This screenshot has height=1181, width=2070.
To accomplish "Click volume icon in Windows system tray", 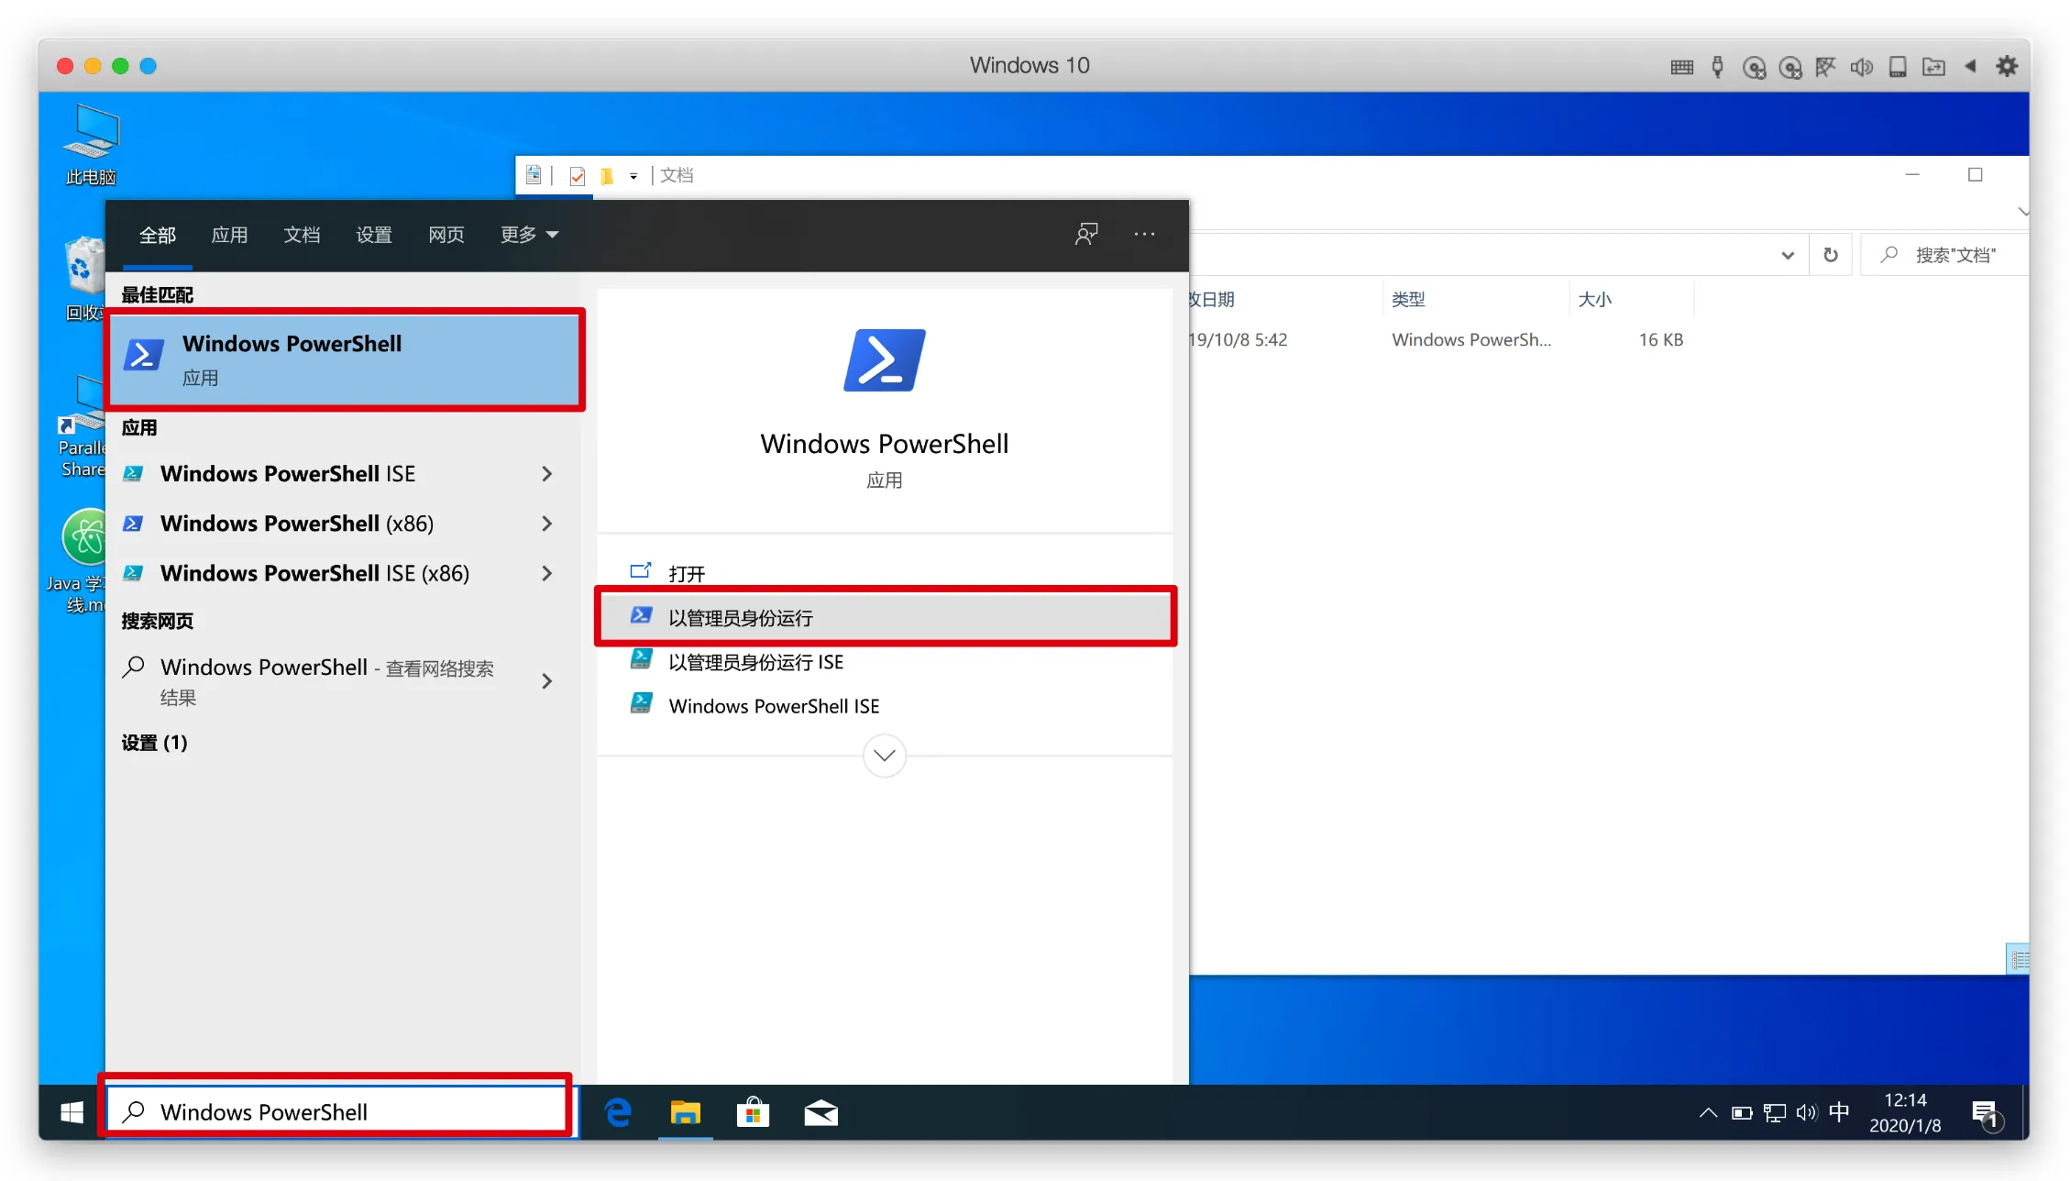I will [1806, 1113].
